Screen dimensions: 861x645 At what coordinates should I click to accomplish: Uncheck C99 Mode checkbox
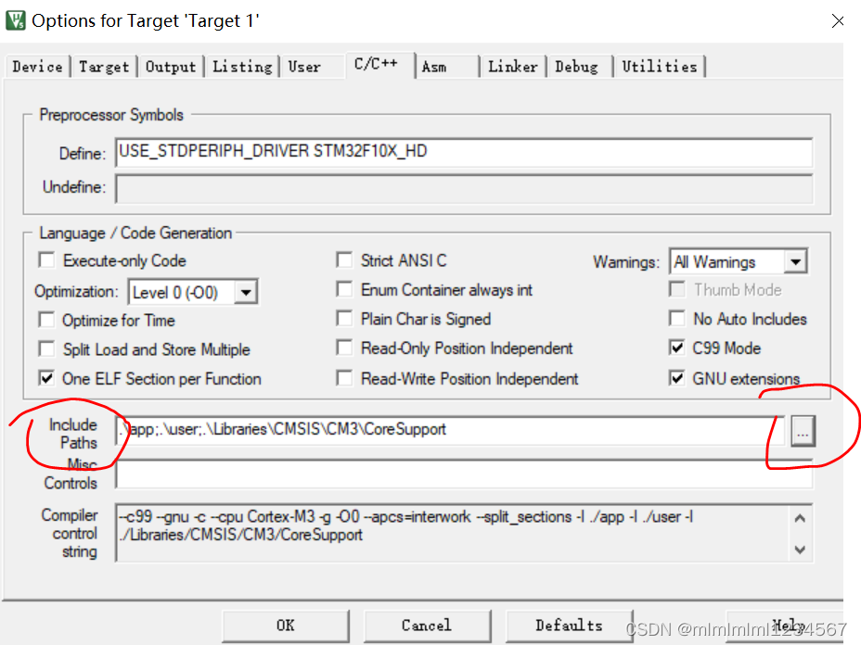tap(677, 348)
